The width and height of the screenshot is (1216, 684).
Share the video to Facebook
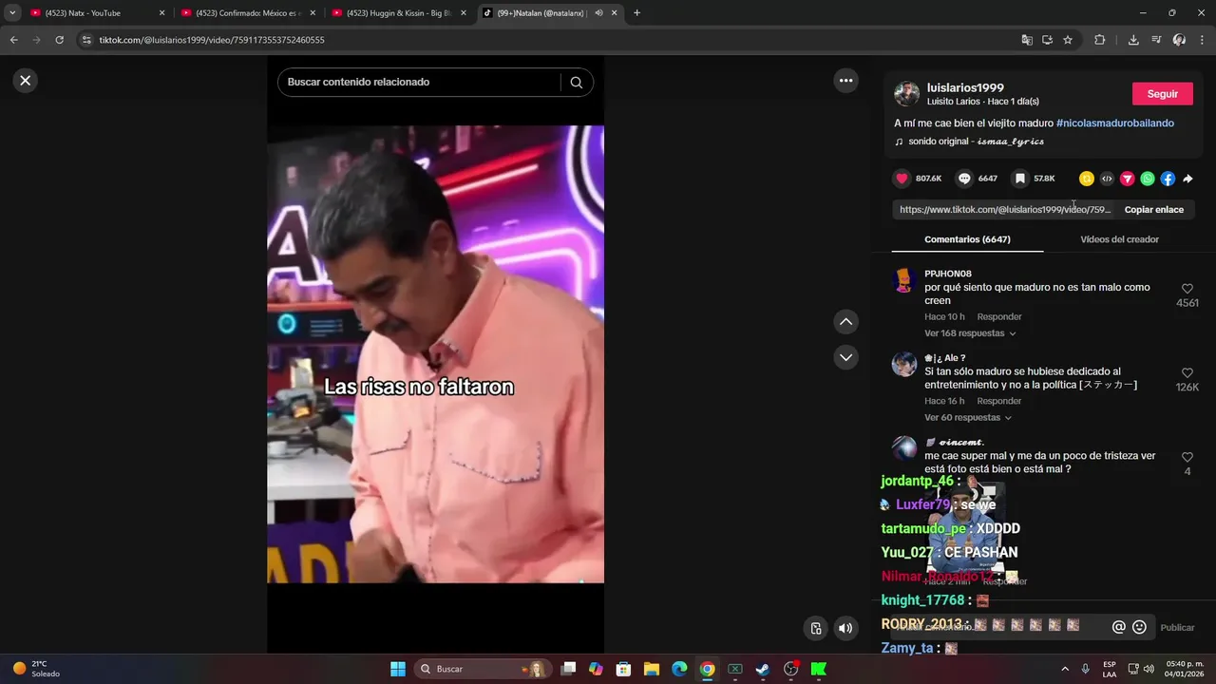point(1168,179)
